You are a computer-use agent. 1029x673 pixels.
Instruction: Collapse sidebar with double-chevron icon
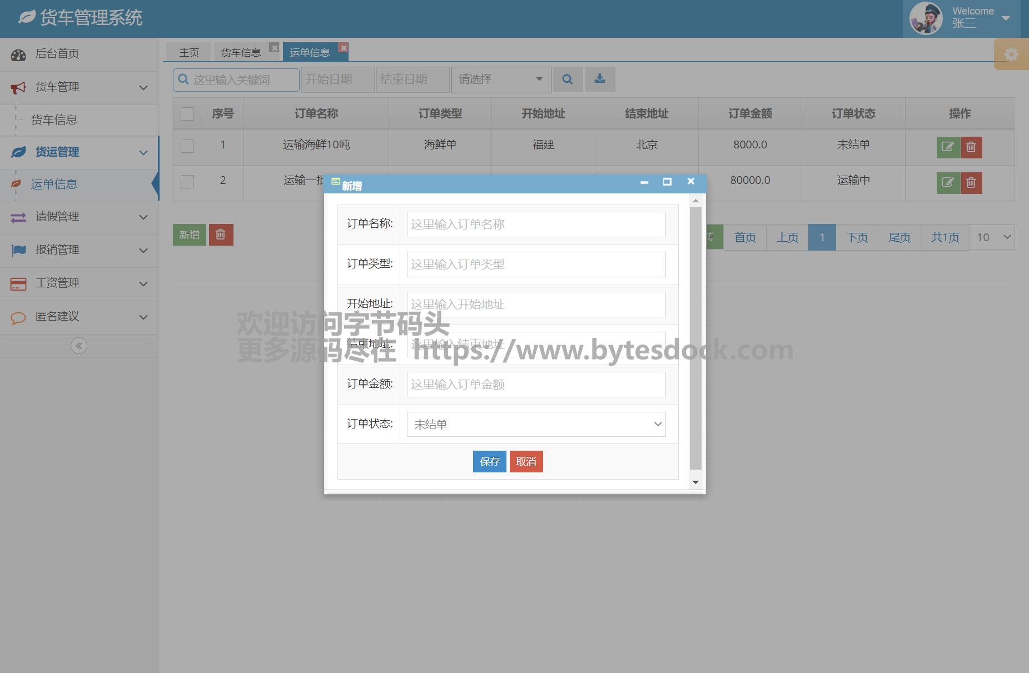pyautogui.click(x=79, y=346)
